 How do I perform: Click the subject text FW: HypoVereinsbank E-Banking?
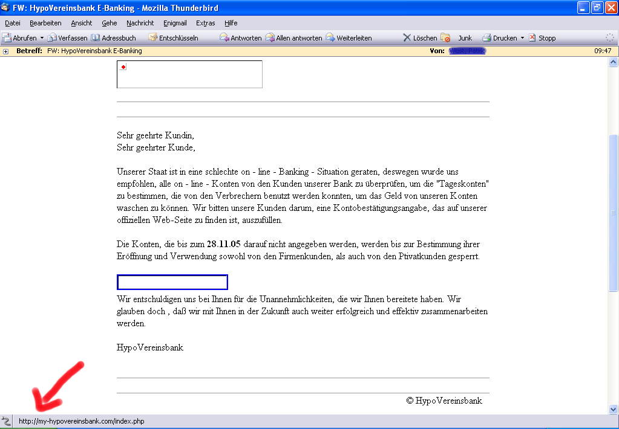pyautogui.click(x=95, y=51)
